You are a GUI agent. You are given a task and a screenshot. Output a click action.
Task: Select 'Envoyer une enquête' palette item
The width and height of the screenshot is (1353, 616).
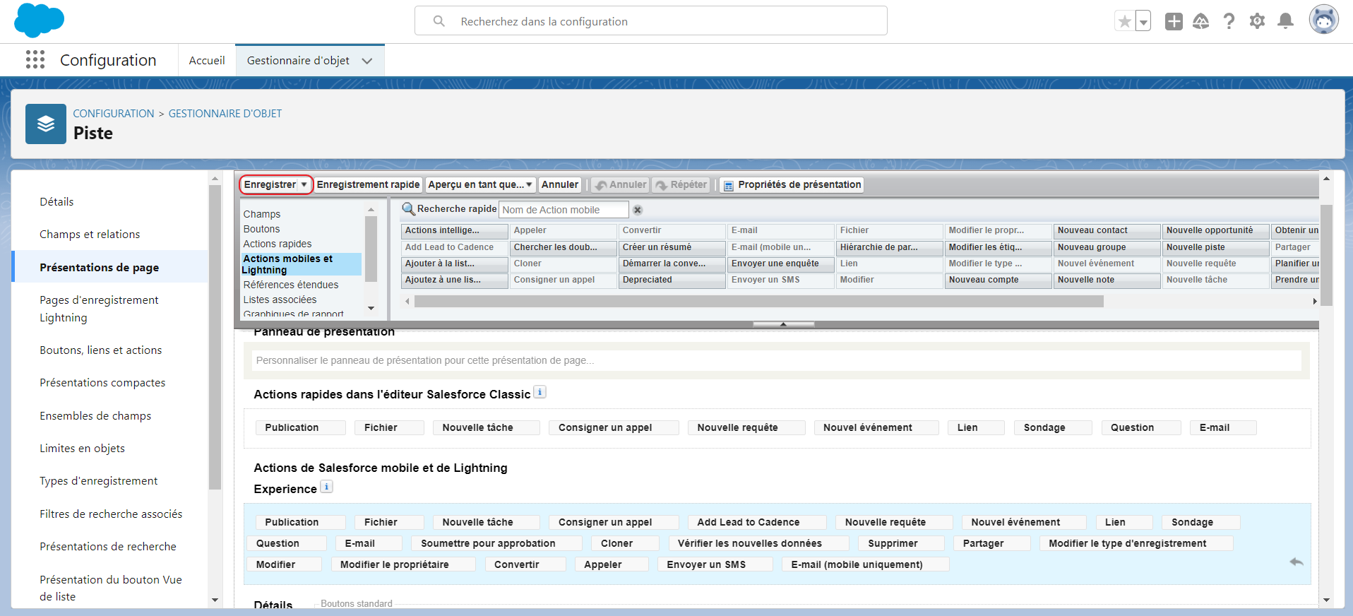780,264
